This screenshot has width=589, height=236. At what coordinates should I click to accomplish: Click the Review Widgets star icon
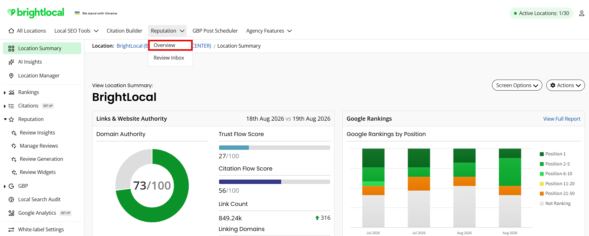click(x=14, y=172)
